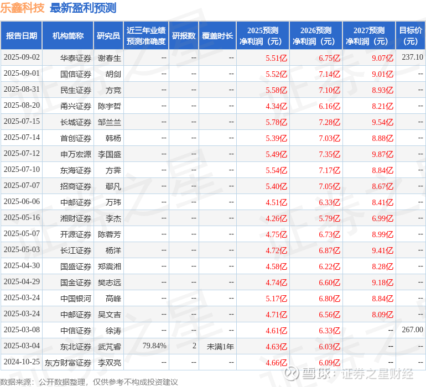Click analyst name 吴文吉
The width and height of the screenshot is (426, 387).
109,315
